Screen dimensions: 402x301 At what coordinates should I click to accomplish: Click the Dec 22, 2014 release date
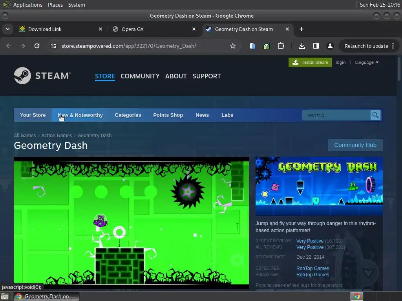tap(310, 257)
